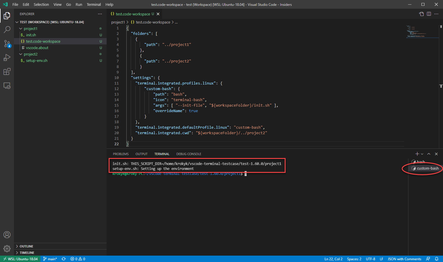Screen dimensions: 443x262
Task: Change language mode JSON with Comments
Action: click(404, 259)
